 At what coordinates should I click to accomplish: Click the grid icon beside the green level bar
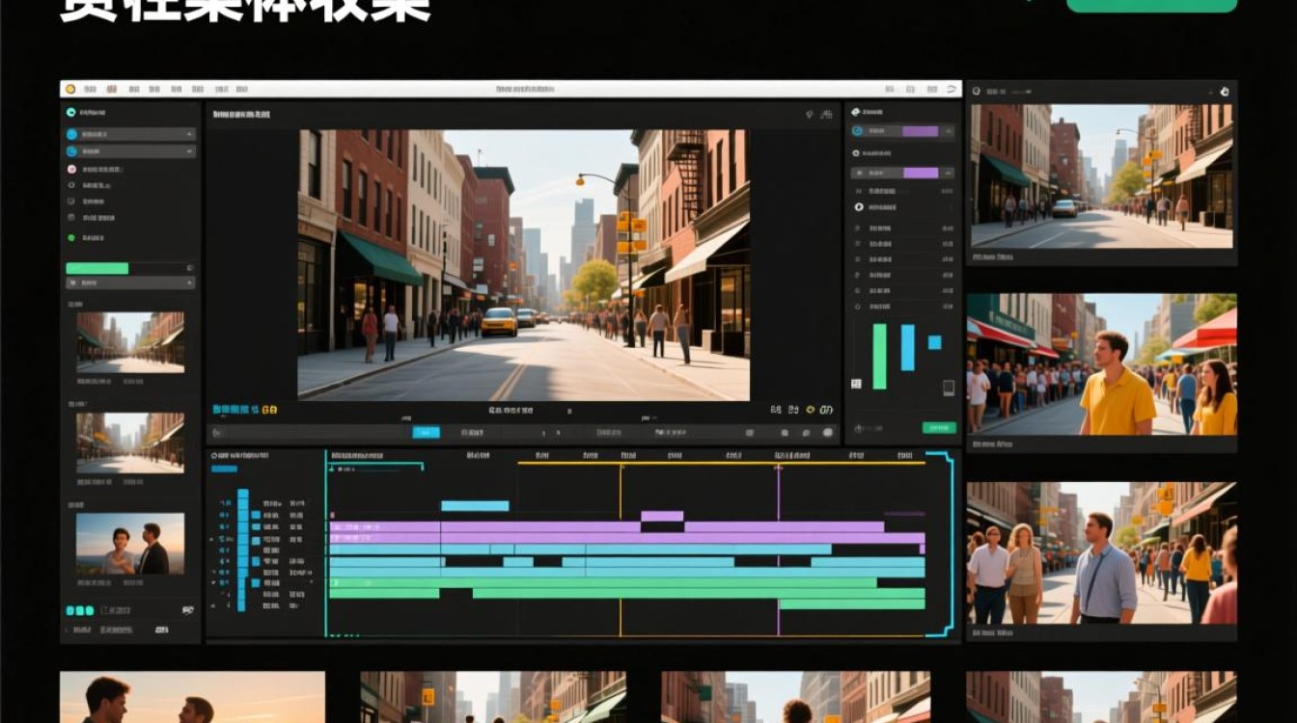click(x=856, y=384)
